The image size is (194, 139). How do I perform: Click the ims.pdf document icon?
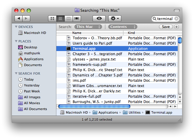(69, 80)
